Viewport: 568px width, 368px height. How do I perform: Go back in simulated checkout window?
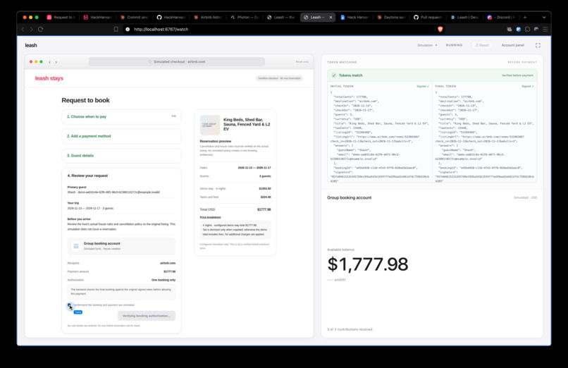point(49,62)
